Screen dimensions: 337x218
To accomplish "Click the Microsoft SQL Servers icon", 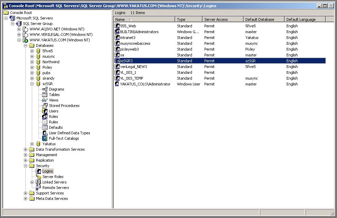I will coord(12,18).
